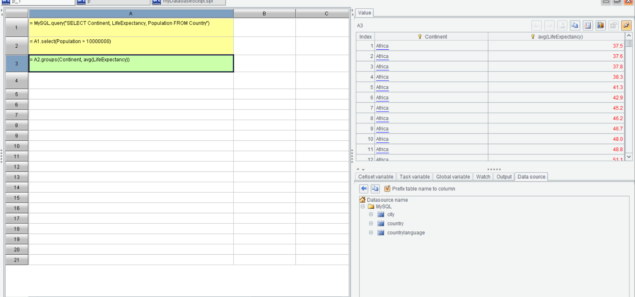Switch to the Cellset variable tab

point(376,177)
